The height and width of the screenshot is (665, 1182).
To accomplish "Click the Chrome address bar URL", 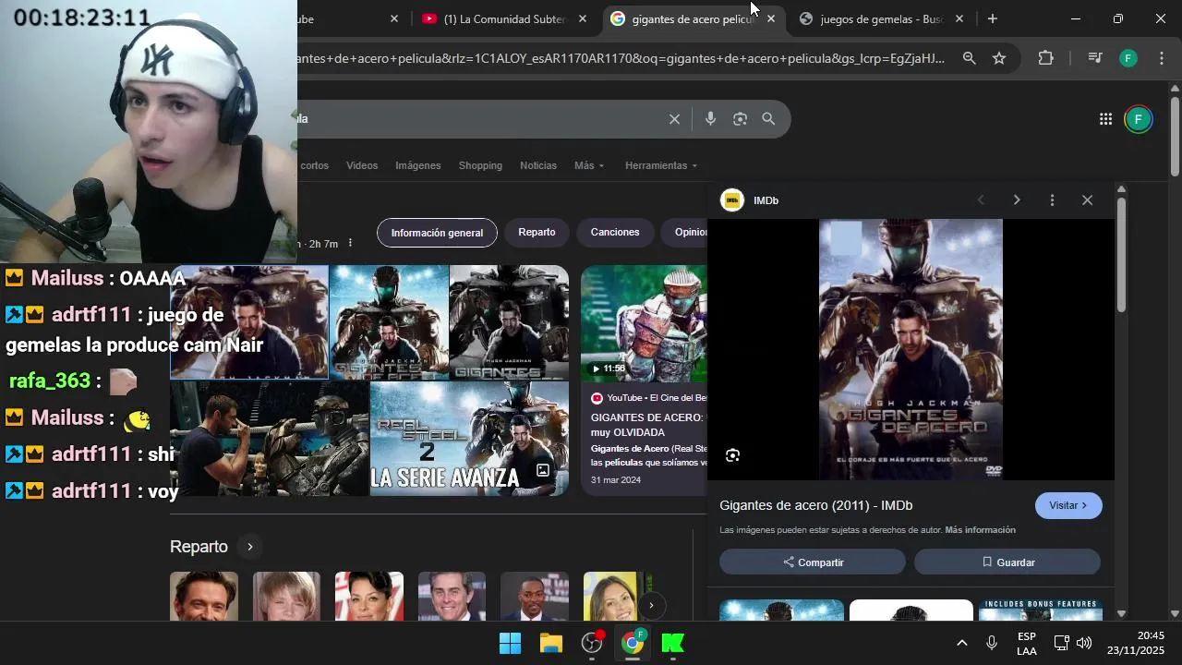I will pos(621,58).
